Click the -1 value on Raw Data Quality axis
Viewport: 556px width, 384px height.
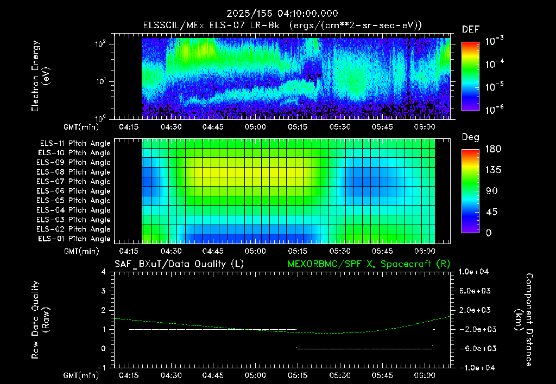click(x=102, y=368)
